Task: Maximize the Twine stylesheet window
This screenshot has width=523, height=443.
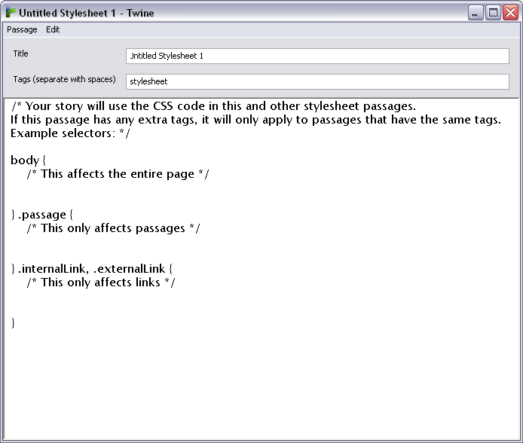Action: coord(493,13)
